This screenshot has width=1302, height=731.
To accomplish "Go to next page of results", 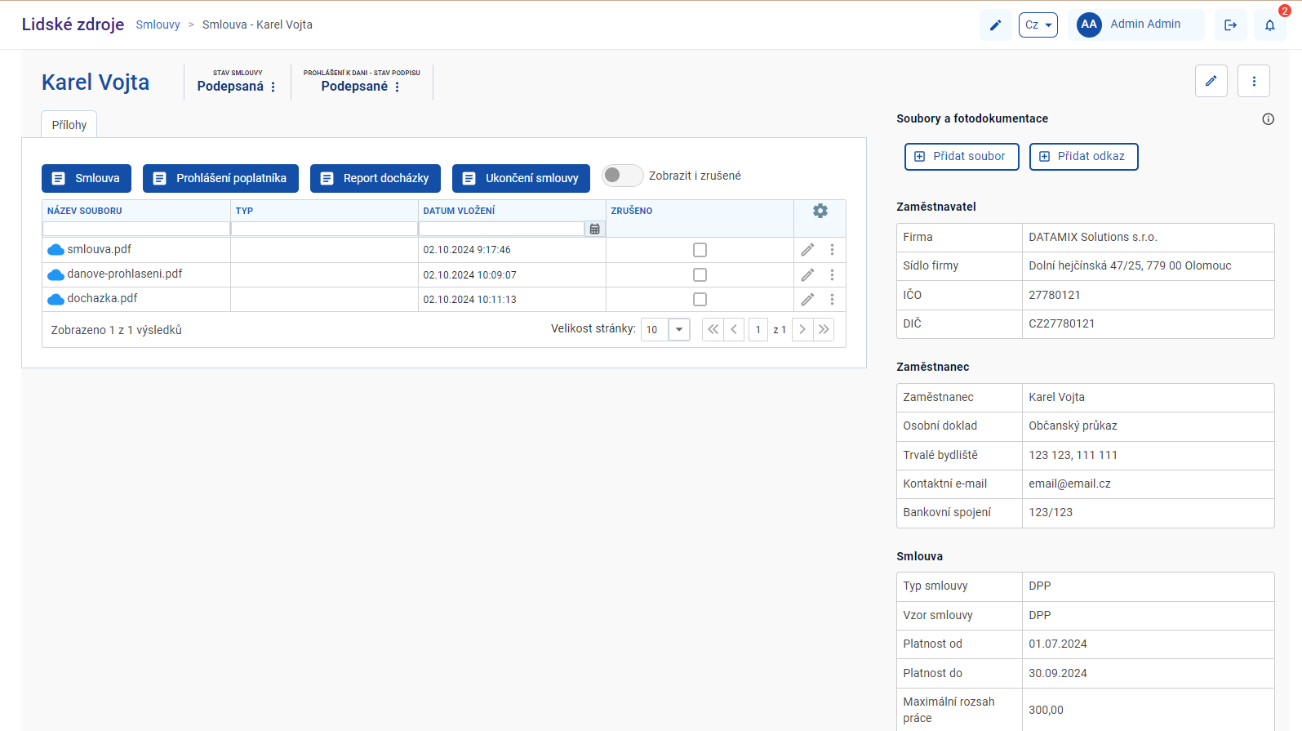I will (802, 330).
